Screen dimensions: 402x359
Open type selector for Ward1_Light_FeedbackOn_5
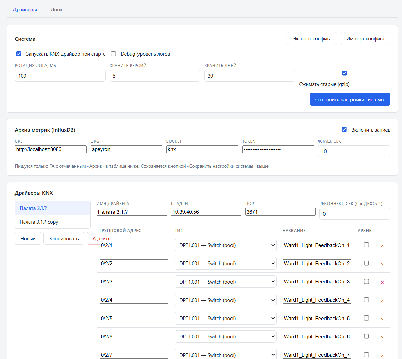click(x=225, y=318)
